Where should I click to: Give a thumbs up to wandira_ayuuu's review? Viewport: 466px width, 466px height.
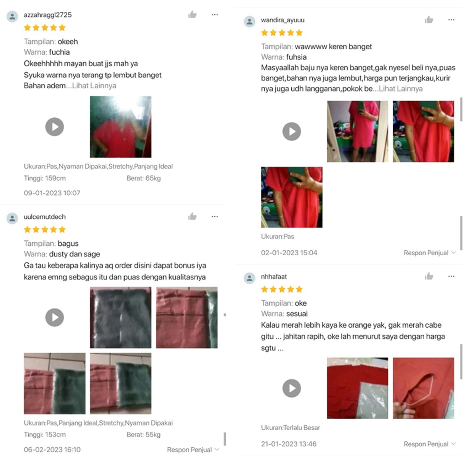tap(429, 20)
